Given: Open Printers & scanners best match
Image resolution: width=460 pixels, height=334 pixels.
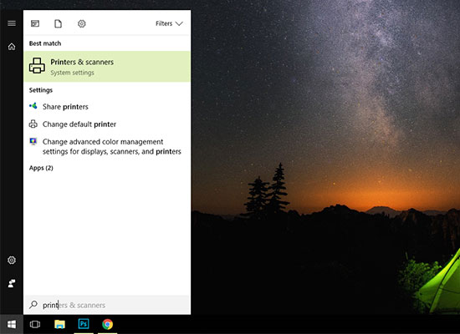Looking at the screenshot, I should coord(107,67).
